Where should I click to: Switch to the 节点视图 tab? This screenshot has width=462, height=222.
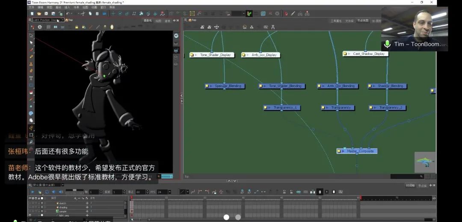[363, 21]
